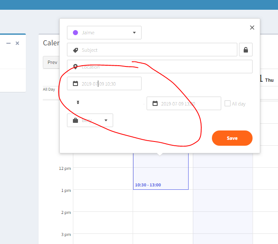The height and width of the screenshot is (244, 278).
Task: Click the Prev button in calendar
Action: pyautogui.click(x=52, y=62)
